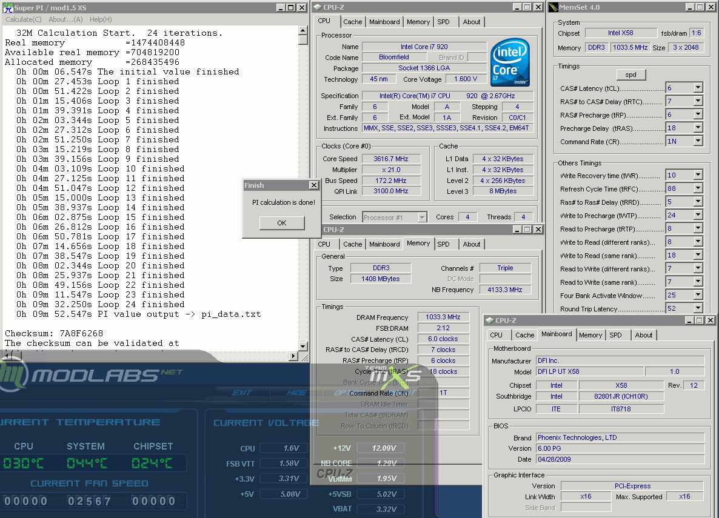Screen dimensions: 719x518
Task: Click the Core Speed value "3616.7 MHz"
Action: pyautogui.click(x=390, y=159)
